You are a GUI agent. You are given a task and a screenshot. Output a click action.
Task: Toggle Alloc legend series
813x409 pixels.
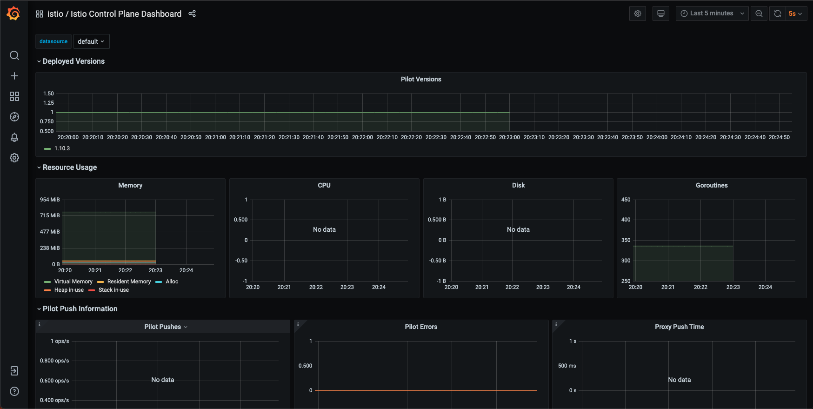(x=172, y=282)
